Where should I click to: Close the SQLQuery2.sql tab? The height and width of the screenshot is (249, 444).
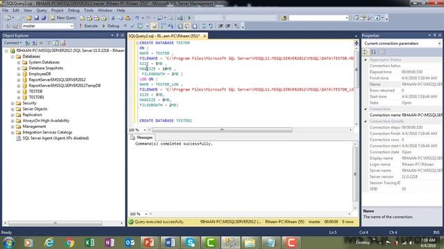tap(205, 36)
